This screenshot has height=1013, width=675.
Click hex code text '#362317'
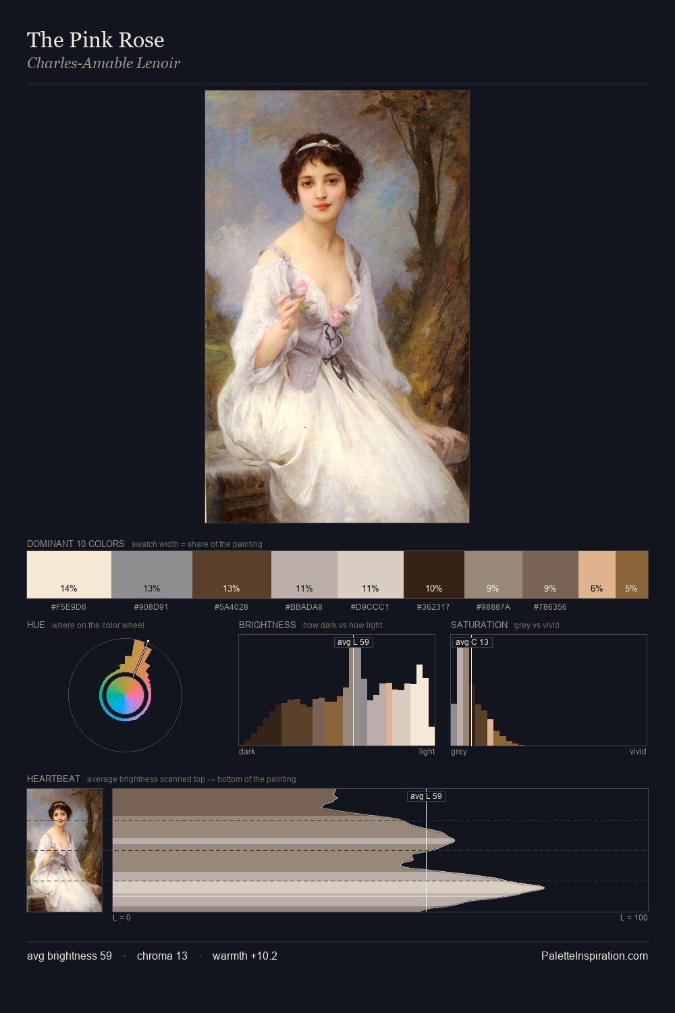(433, 607)
